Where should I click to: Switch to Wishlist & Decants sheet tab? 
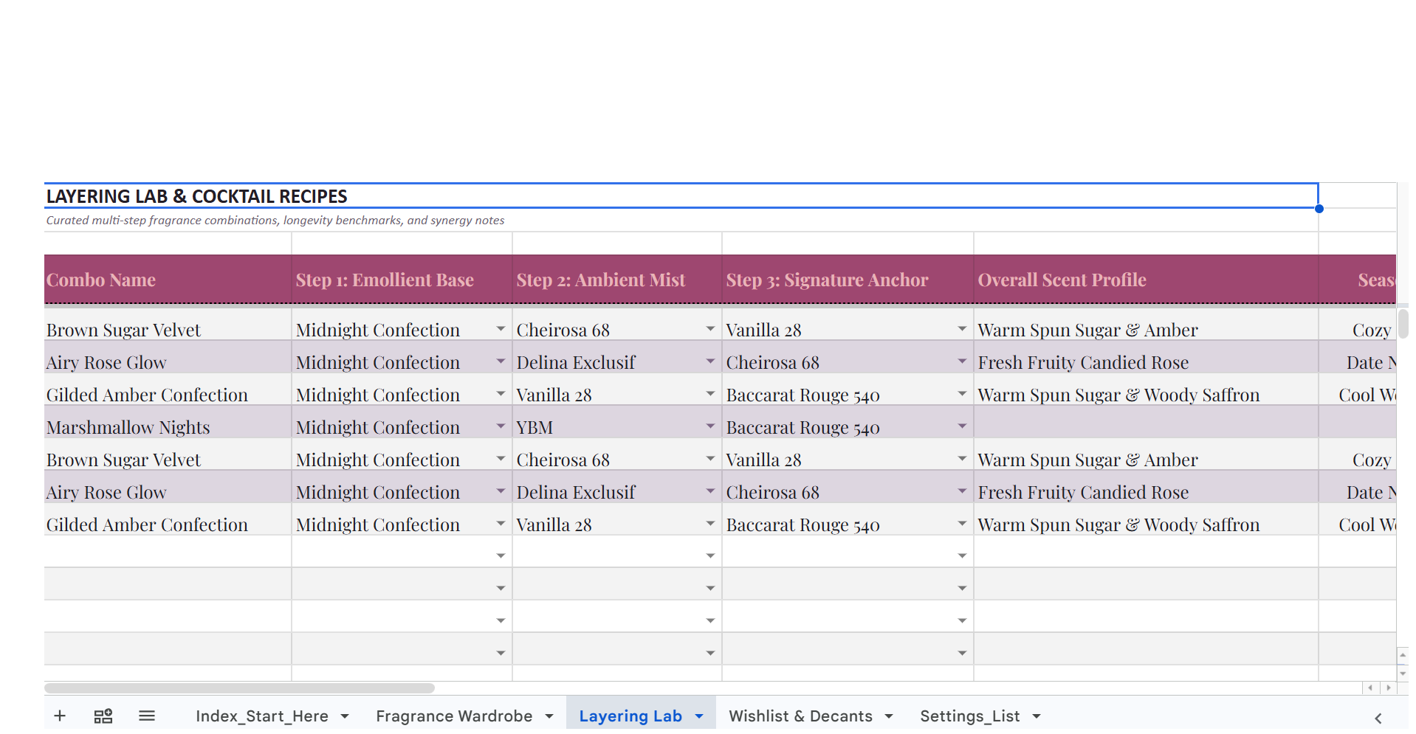800,716
